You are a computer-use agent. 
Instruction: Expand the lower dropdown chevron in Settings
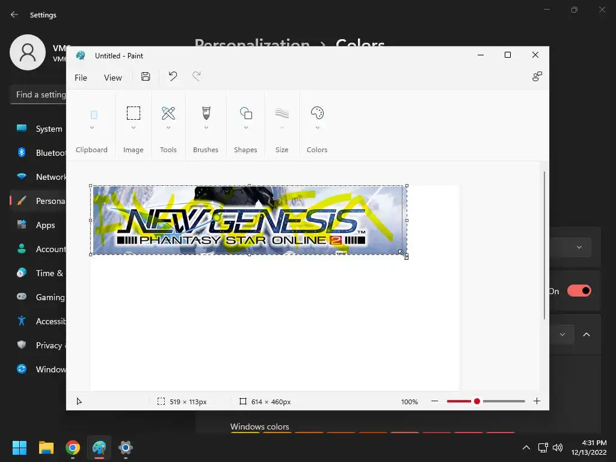click(562, 334)
